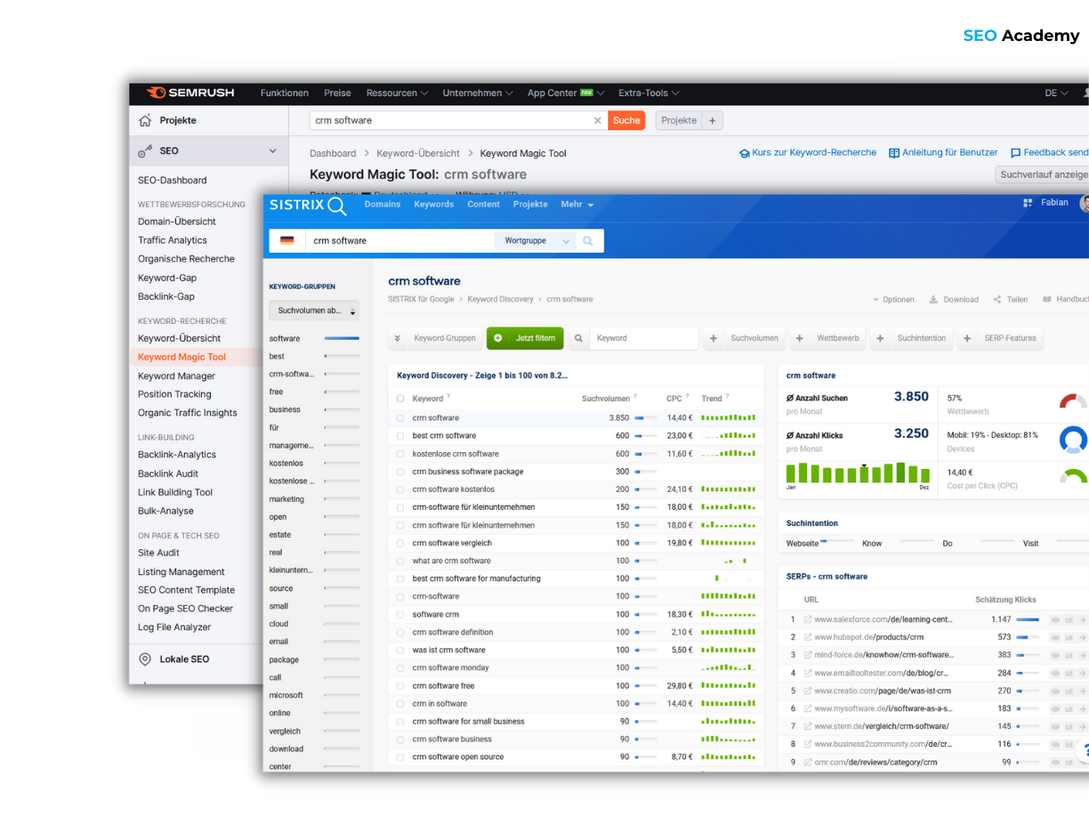Open the Keywords tab in Sistrix
The image size is (1089, 817).
click(434, 205)
